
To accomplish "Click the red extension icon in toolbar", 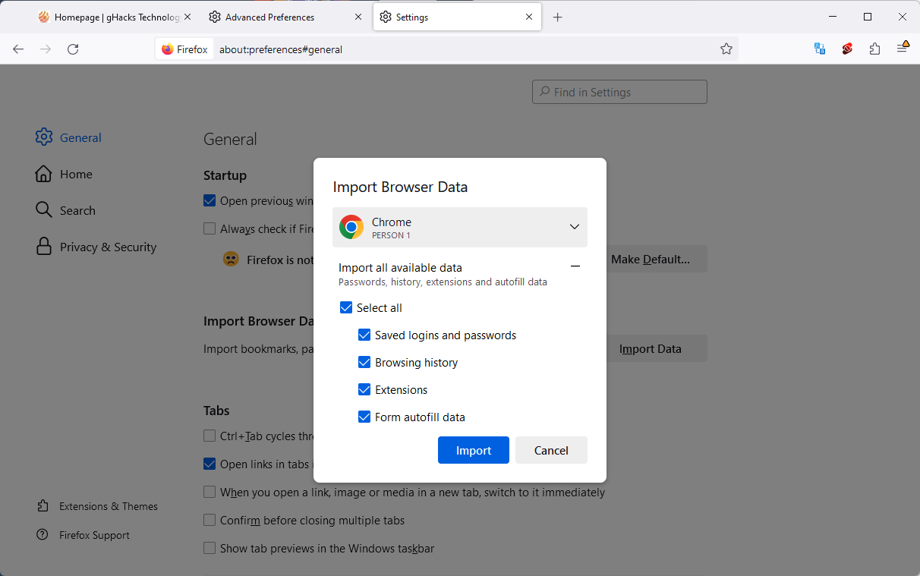I will pyautogui.click(x=847, y=49).
